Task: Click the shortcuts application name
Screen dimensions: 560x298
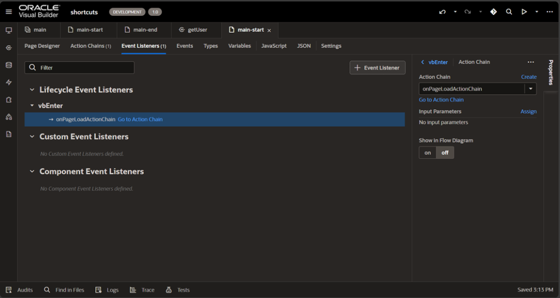Action: click(x=84, y=12)
